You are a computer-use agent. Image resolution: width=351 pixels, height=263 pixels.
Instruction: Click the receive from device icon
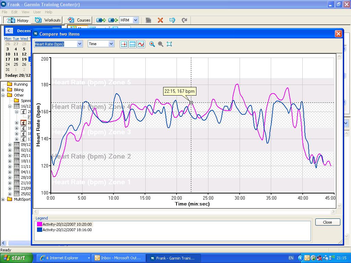click(x=113, y=20)
